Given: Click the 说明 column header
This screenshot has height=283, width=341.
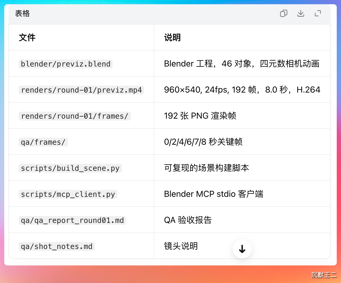Looking at the screenshot, I should coord(172,38).
